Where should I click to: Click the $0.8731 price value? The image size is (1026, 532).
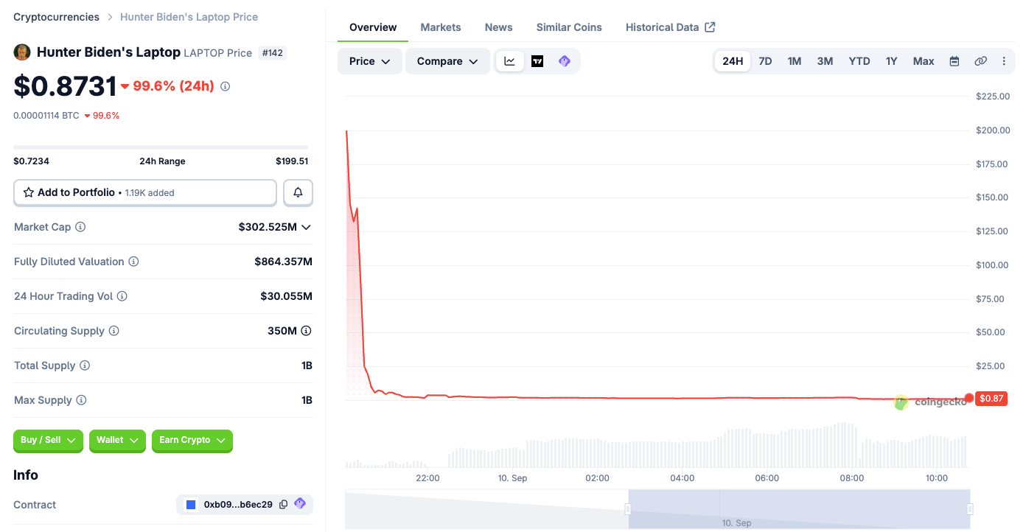point(65,86)
